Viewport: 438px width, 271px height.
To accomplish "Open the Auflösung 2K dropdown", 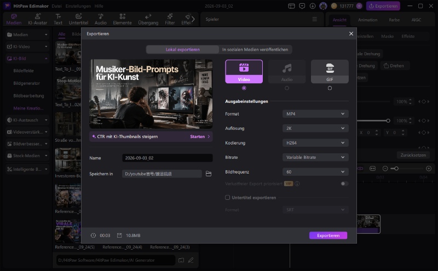I will 315,128.
